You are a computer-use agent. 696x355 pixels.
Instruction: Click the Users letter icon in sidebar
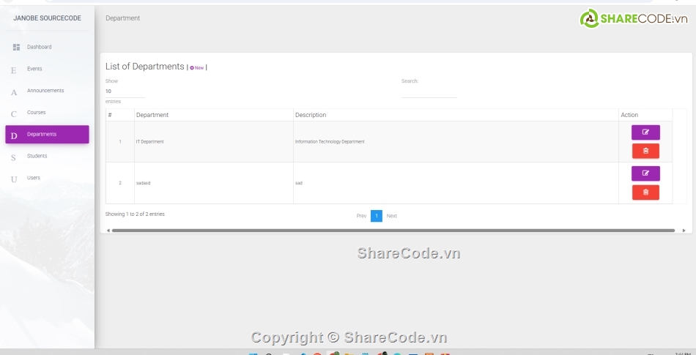pos(13,179)
